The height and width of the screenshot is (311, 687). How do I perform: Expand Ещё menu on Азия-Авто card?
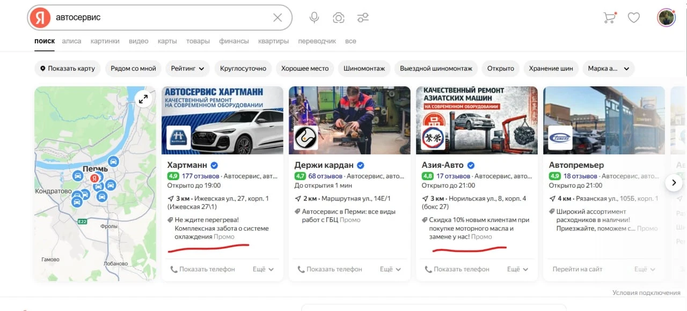coord(518,269)
